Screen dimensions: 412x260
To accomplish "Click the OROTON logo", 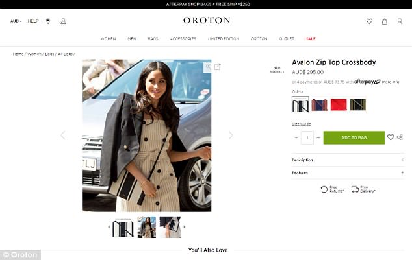I will tap(207, 21).
